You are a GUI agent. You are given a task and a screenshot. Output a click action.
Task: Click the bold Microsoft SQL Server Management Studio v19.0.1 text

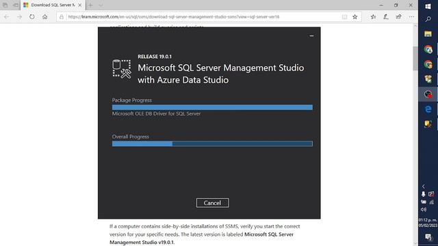click(201, 238)
